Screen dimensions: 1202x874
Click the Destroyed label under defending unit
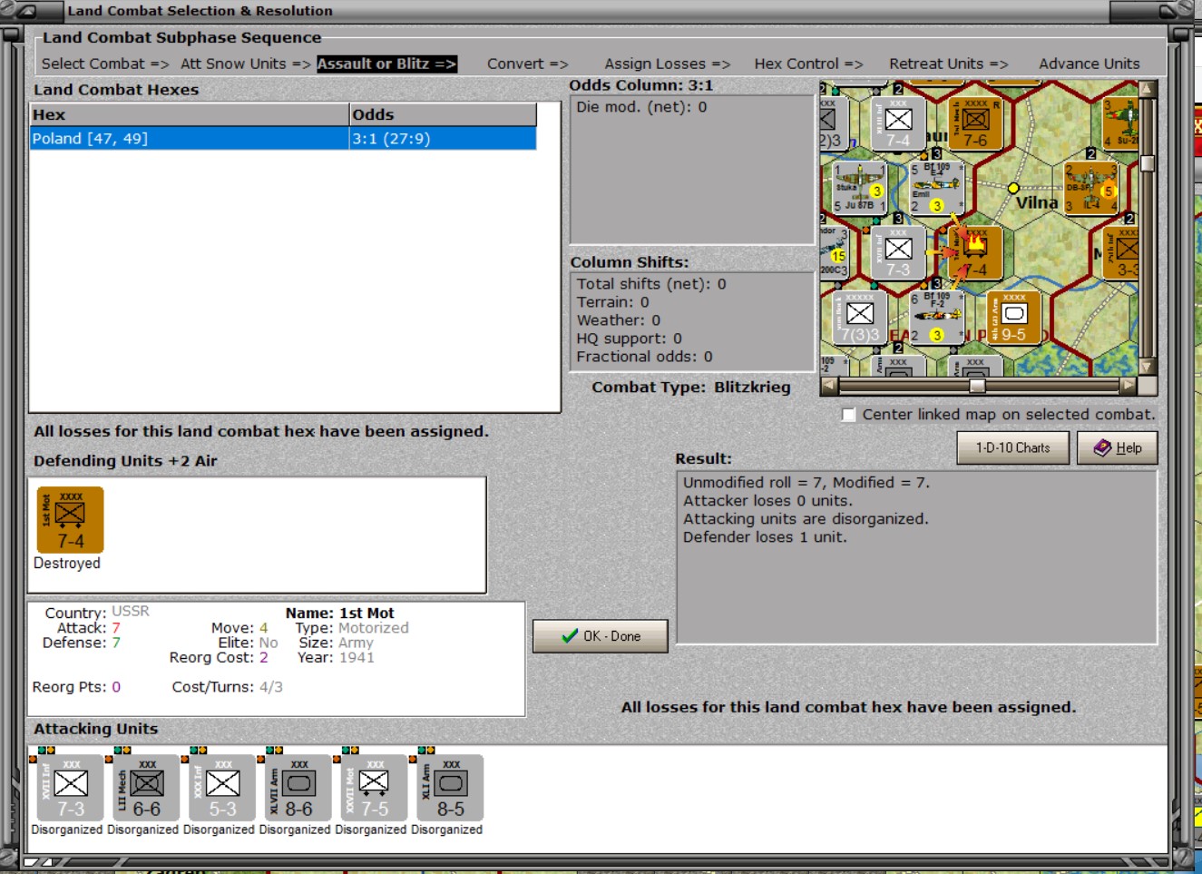(x=67, y=564)
